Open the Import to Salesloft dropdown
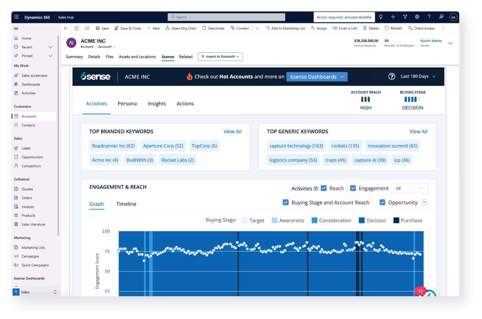This screenshot has width=482, height=319. [220, 57]
